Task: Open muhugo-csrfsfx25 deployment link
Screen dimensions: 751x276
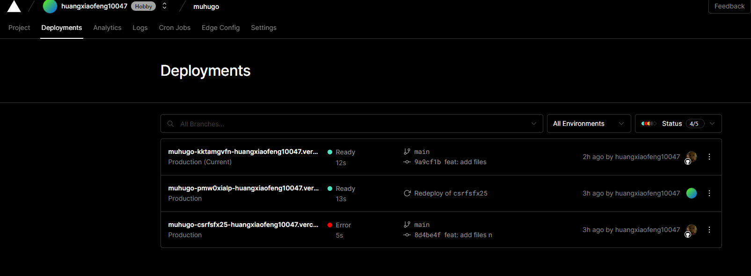Action: click(243, 225)
